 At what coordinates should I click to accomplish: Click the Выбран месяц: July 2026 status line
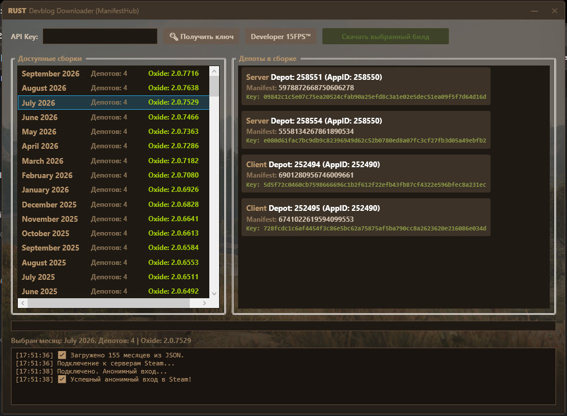101,341
